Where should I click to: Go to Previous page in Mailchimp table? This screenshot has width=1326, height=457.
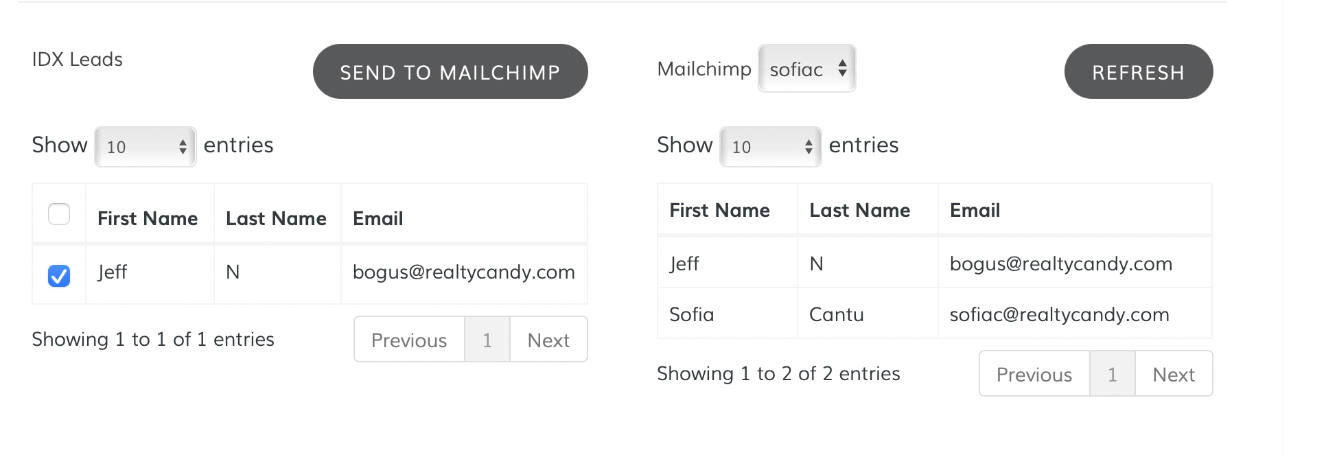(x=1034, y=374)
